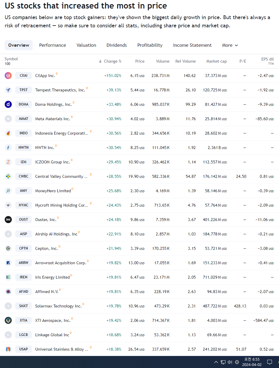The height and width of the screenshot is (368, 279).
Task: Click the NWTN Inc. logo icon
Action: click(x=8, y=148)
